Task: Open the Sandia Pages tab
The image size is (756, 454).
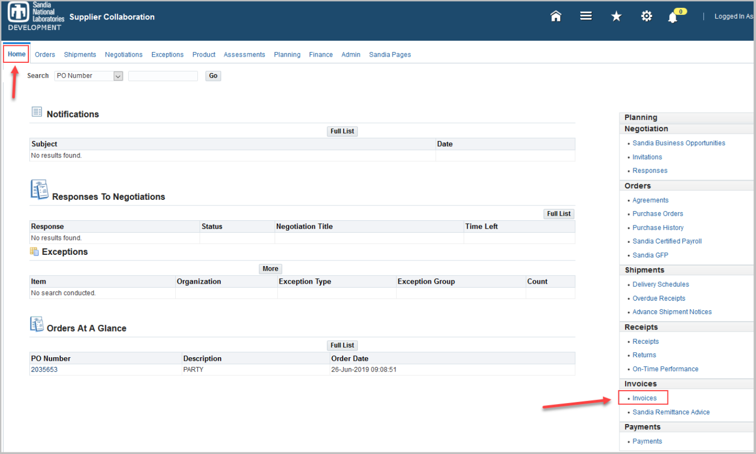Action: tap(390, 55)
